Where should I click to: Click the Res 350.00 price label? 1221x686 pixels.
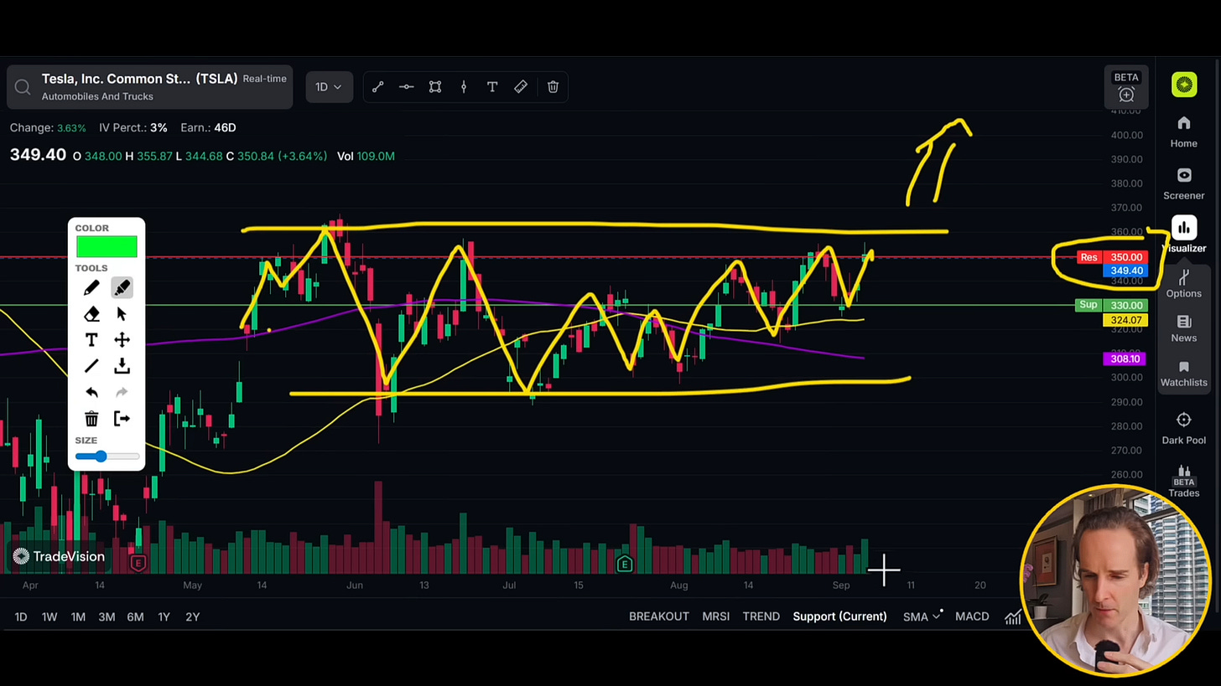pyautogui.click(x=1112, y=257)
